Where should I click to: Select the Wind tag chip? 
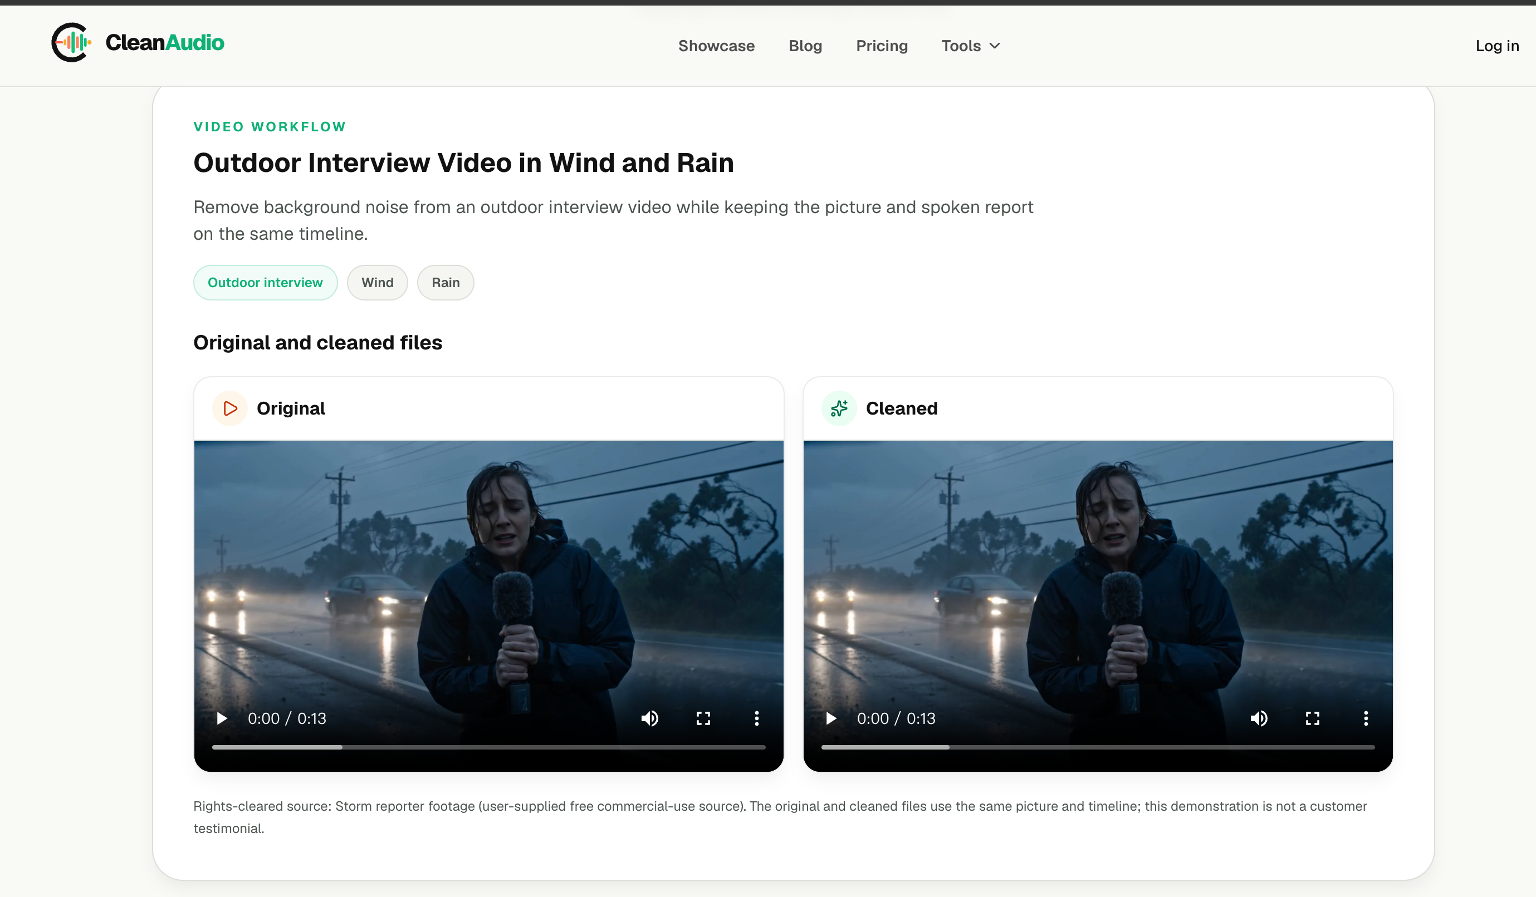(377, 283)
